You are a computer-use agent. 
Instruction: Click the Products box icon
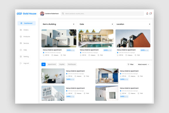21,36
